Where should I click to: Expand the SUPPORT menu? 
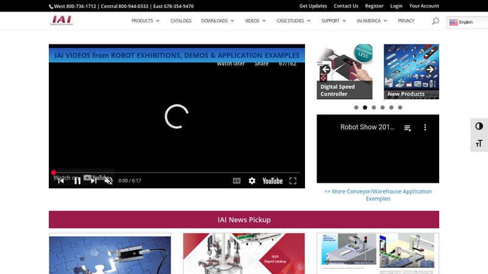coord(333,21)
